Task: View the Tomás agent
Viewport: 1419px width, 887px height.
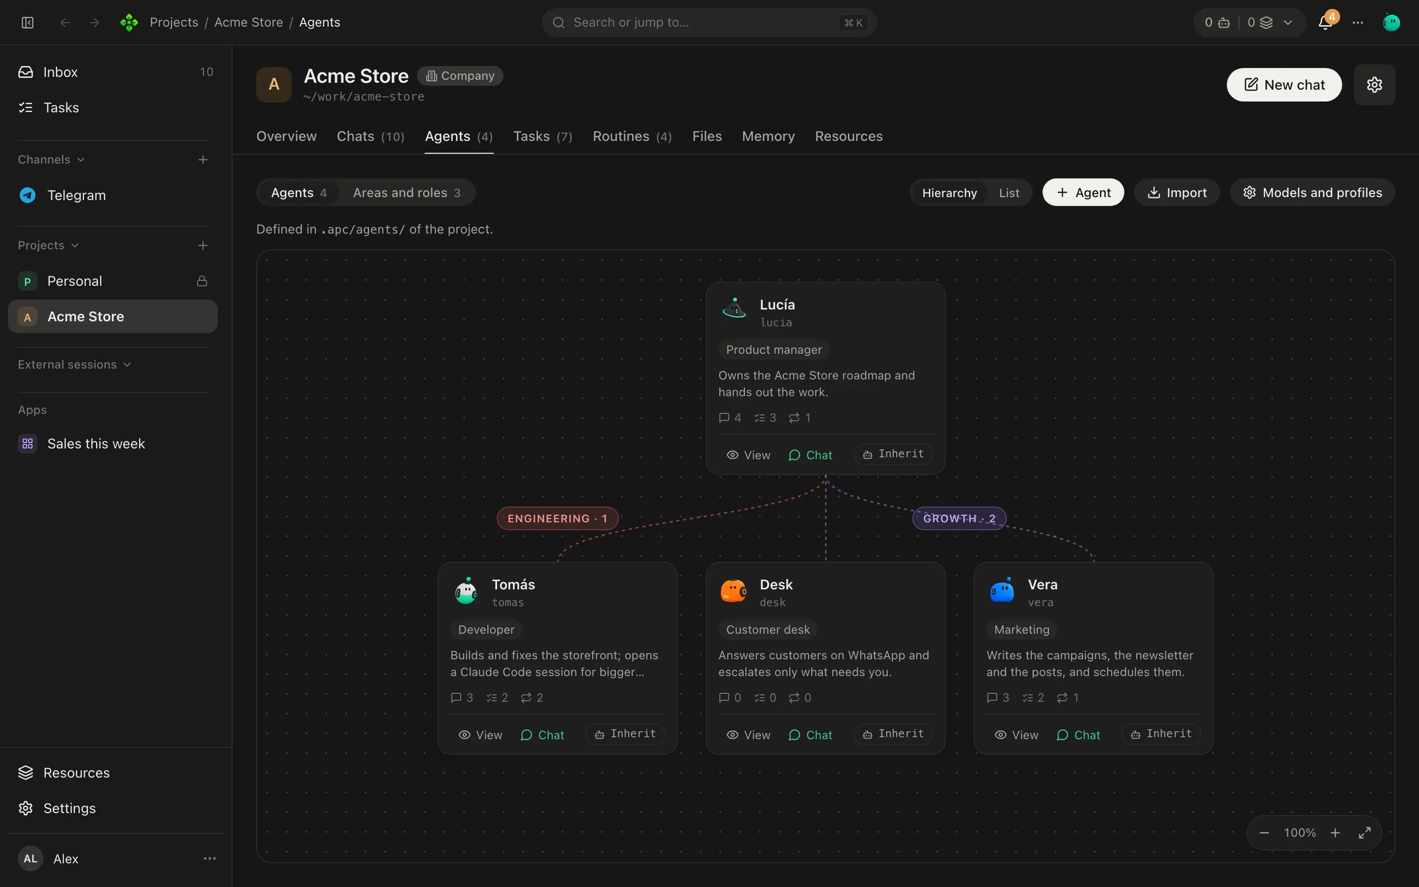Action: click(x=480, y=734)
